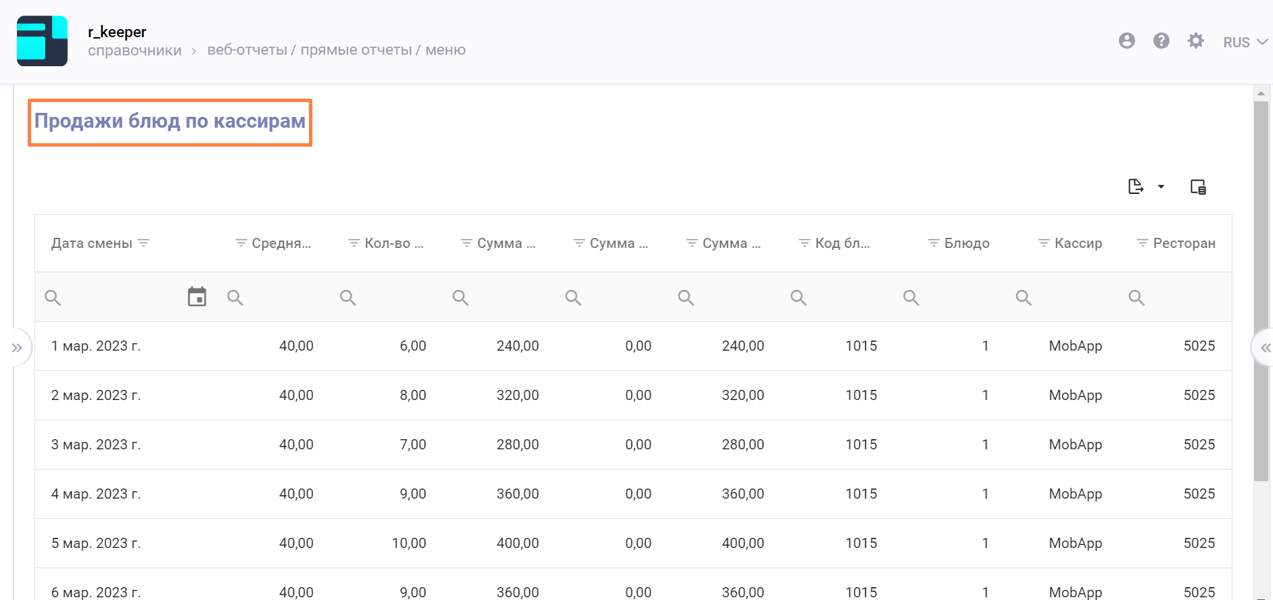Open the user account profile icon
This screenshot has width=1273, height=600.
point(1126,41)
